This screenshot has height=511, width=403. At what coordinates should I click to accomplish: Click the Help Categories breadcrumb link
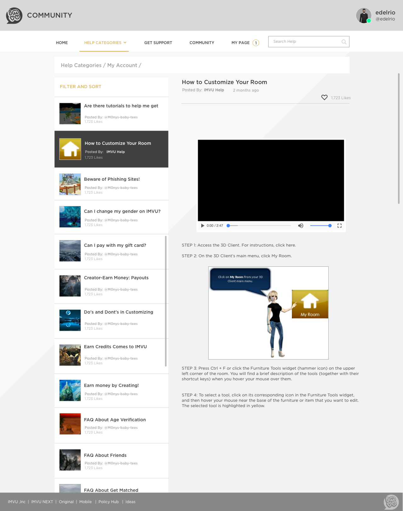[81, 65]
